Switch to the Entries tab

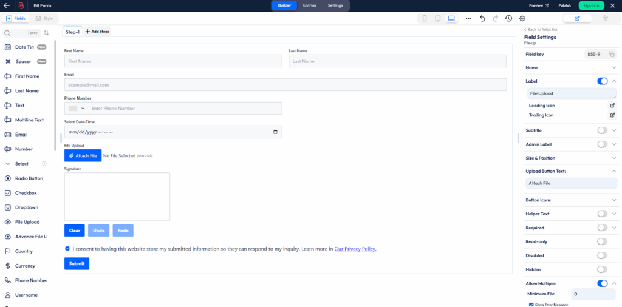(309, 5)
